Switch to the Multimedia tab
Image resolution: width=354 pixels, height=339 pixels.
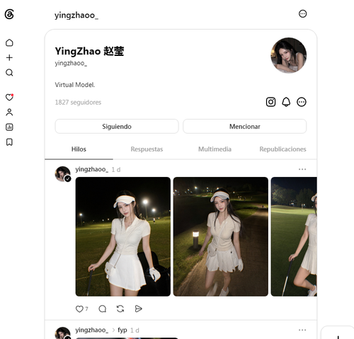click(x=215, y=149)
